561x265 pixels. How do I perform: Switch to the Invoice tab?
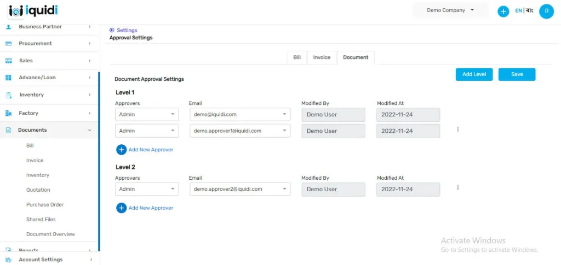322,57
